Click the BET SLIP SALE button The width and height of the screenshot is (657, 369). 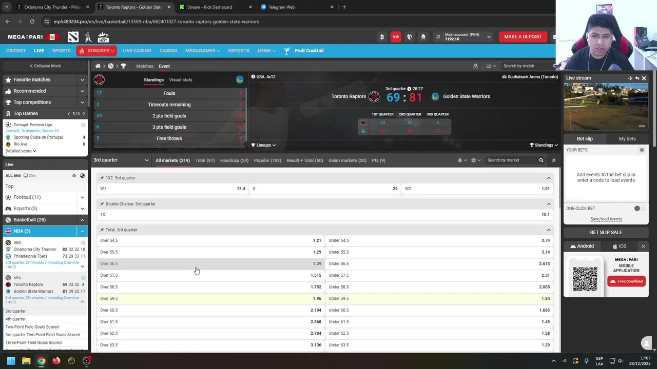coord(606,232)
